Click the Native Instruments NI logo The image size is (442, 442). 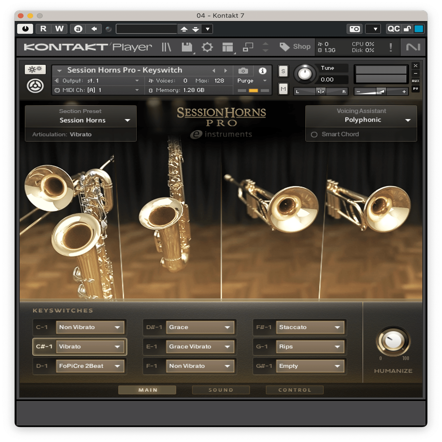click(x=413, y=47)
